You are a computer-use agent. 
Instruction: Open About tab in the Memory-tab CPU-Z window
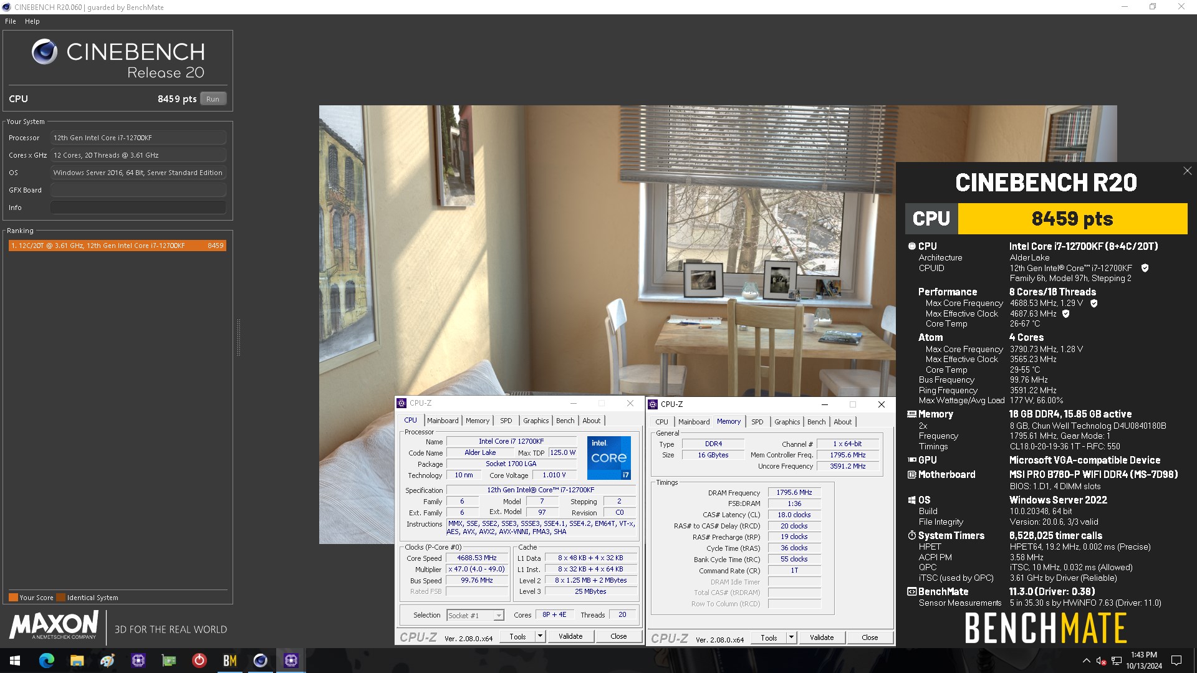[842, 422]
